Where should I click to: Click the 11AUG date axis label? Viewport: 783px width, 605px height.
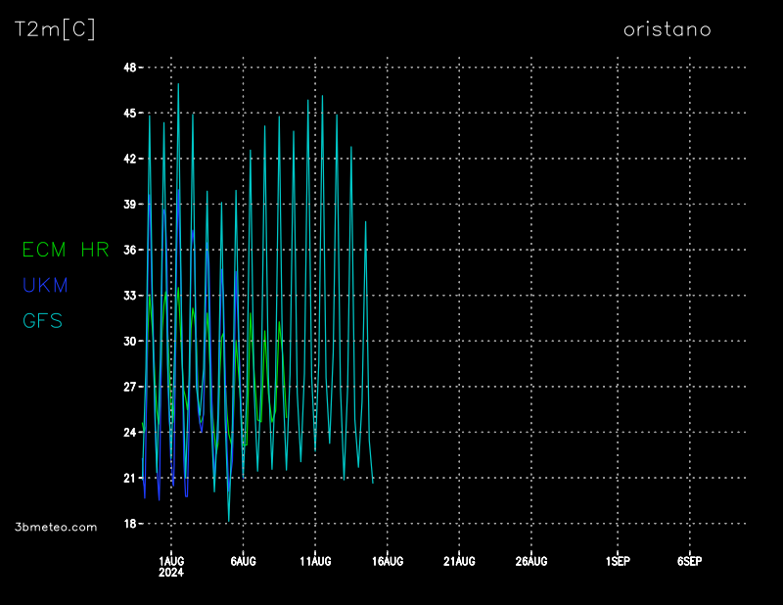[x=315, y=561]
